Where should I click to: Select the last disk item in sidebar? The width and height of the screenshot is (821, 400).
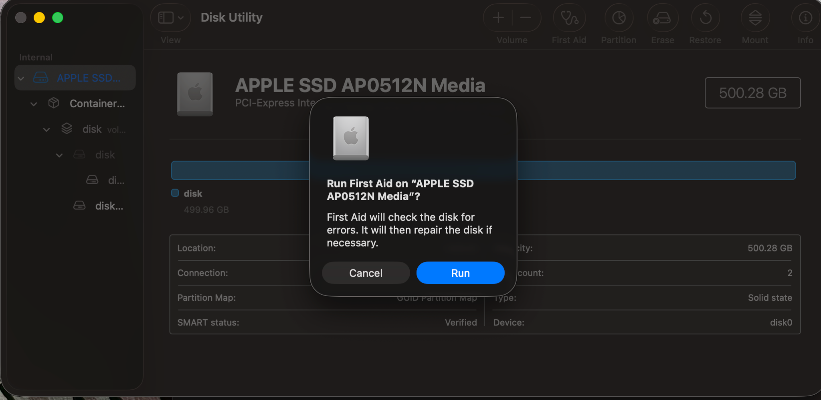tap(109, 206)
